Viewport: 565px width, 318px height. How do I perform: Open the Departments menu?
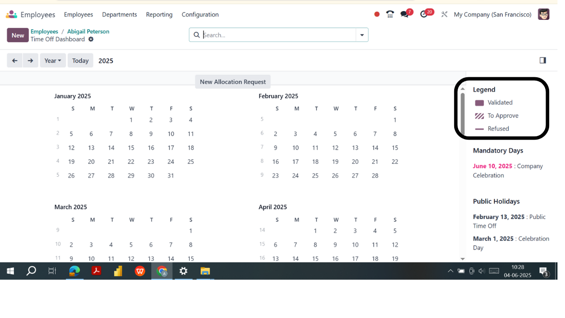pos(120,14)
